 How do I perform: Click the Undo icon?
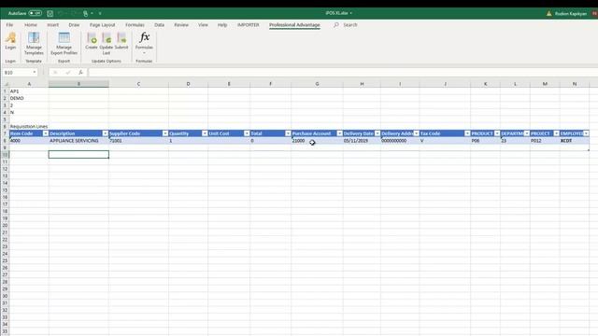(61, 13)
